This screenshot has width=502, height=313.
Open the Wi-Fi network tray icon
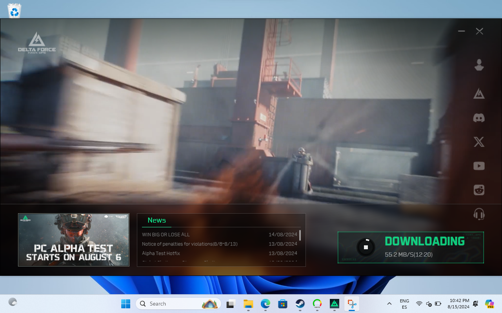tap(419, 304)
